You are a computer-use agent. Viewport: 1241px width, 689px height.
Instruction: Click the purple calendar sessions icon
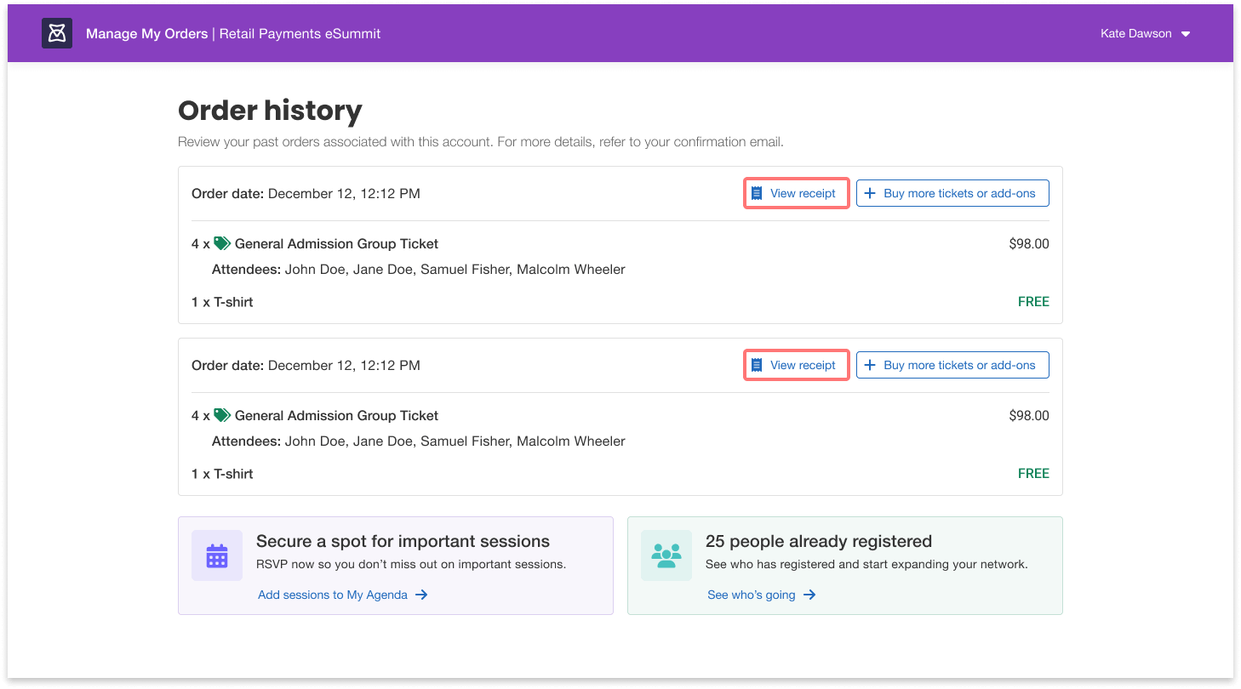217,555
